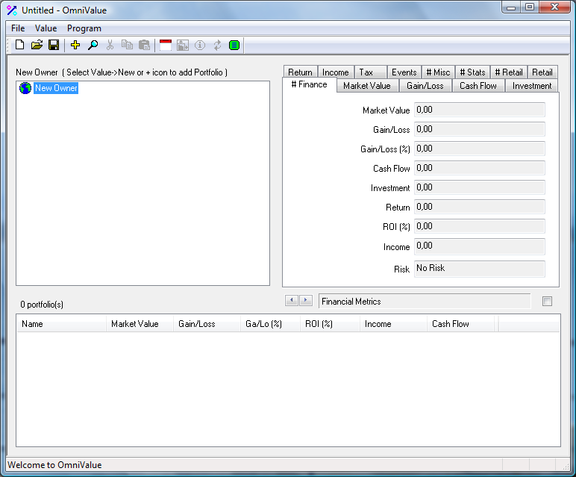Switch to the Events tab

[404, 72]
